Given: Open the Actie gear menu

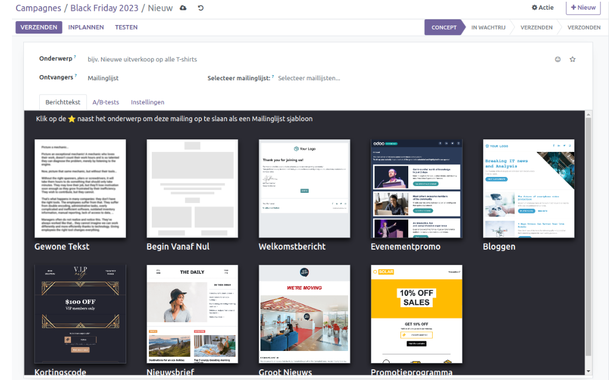Looking at the screenshot, I should tap(542, 7).
